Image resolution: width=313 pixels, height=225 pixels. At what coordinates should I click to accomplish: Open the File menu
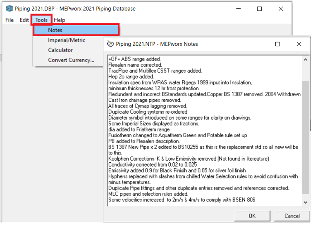click(10, 20)
